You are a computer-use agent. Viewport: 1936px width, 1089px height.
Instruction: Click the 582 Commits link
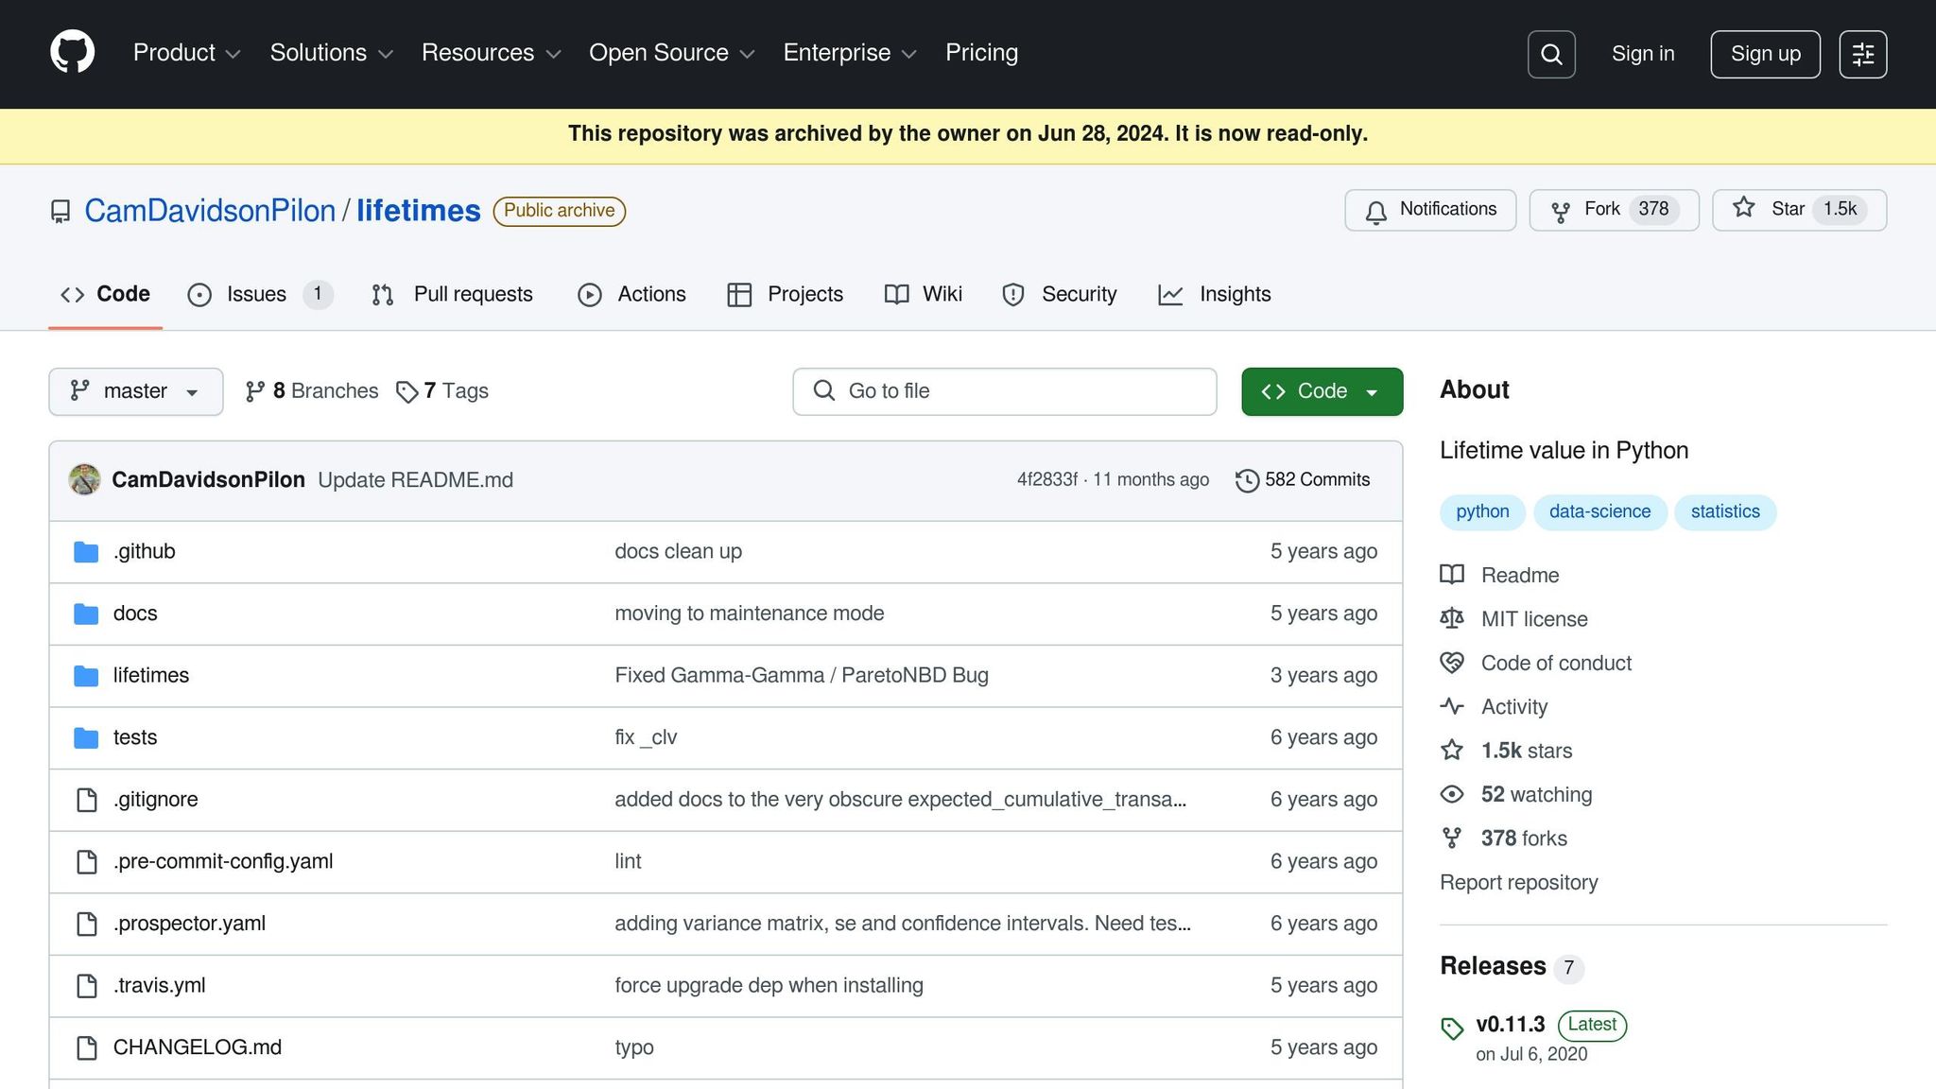(1303, 480)
